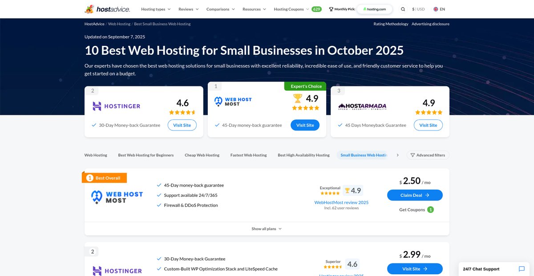
Task: Select the Web Hosting category tab
Action: click(x=96, y=155)
